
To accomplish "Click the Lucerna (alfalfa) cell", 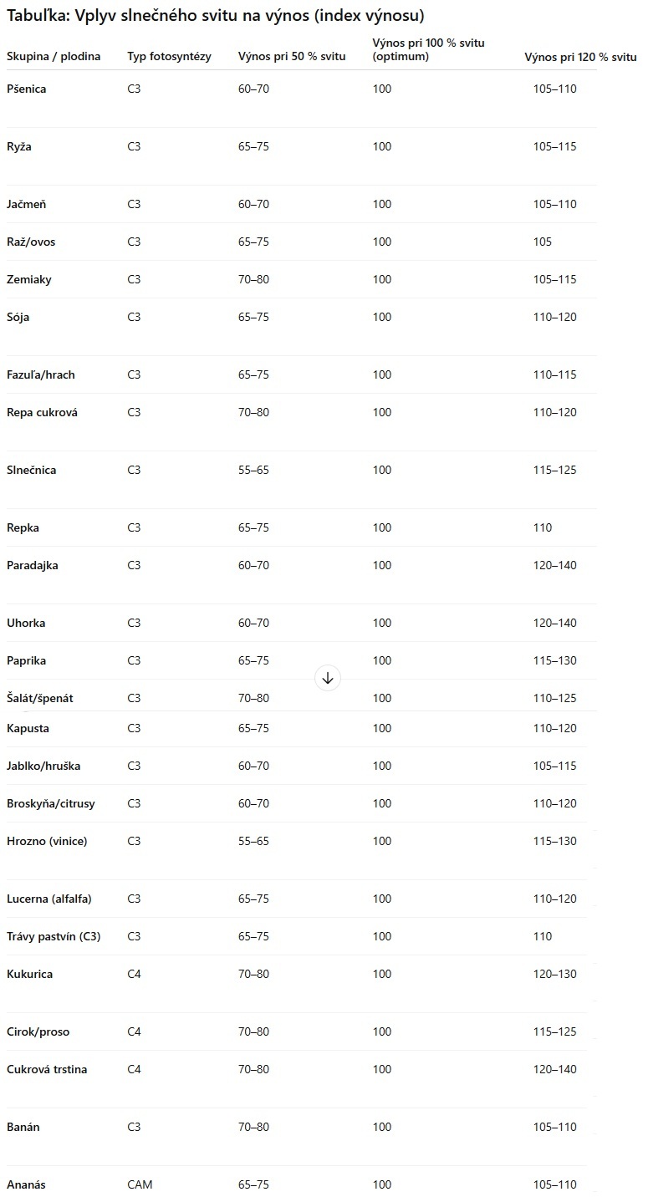I will 49,899.
